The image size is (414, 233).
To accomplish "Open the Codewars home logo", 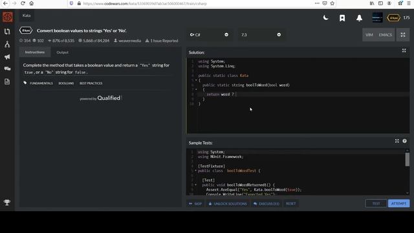I will point(7,17).
